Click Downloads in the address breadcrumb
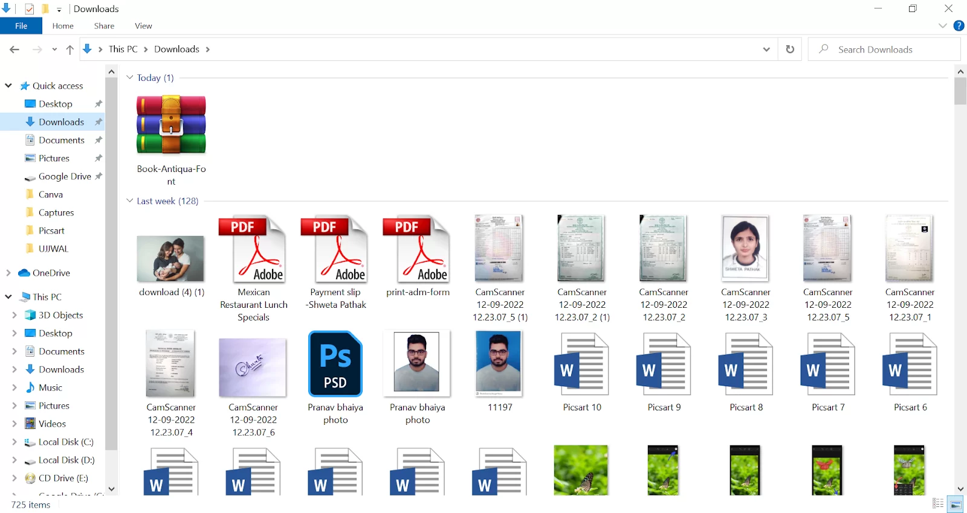This screenshot has width=967, height=513. click(176, 49)
